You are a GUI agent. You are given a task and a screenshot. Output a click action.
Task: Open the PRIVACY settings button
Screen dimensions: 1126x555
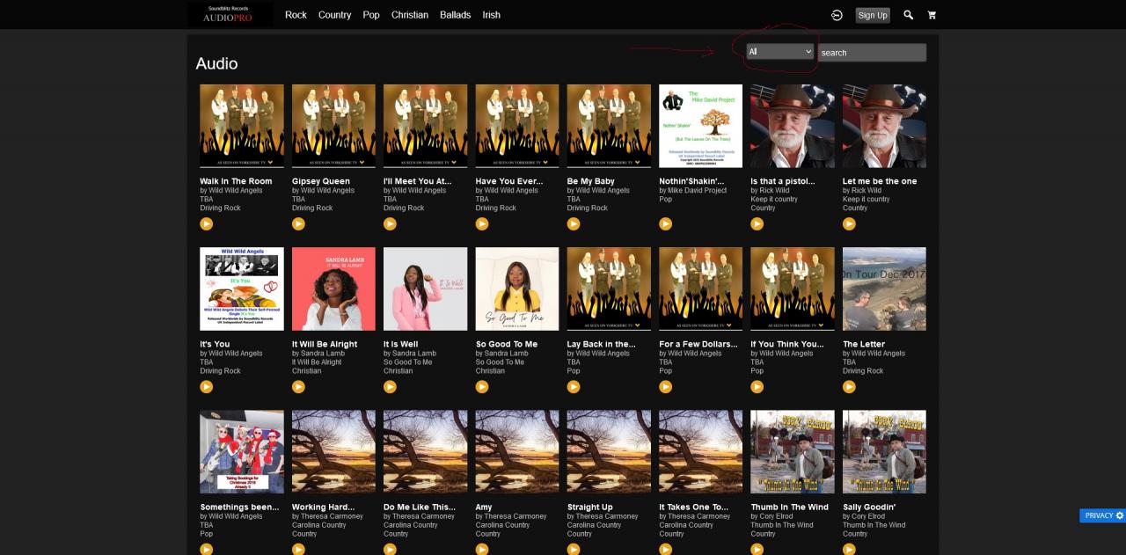click(x=1102, y=515)
